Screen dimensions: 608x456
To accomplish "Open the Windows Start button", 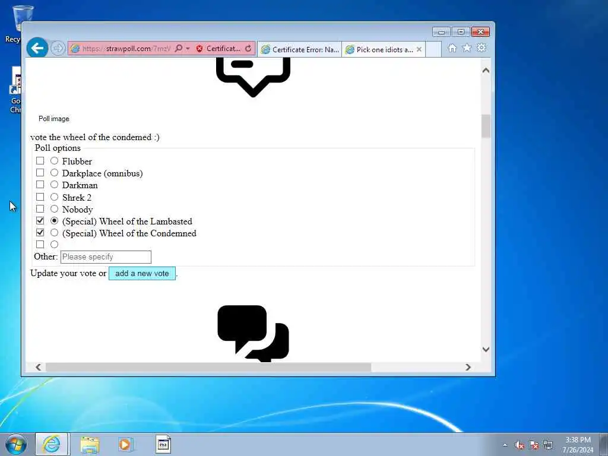I will click(16, 444).
